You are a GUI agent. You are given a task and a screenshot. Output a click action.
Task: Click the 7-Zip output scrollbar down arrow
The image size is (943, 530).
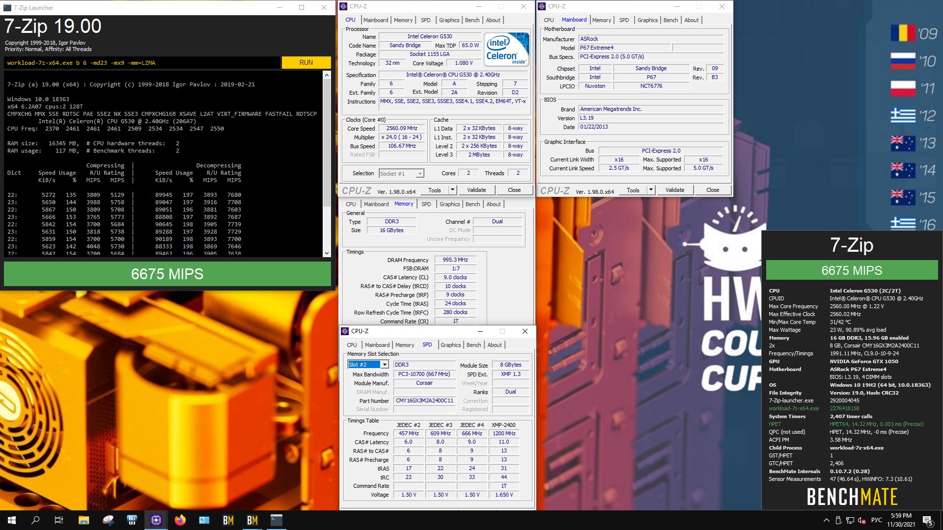[327, 253]
